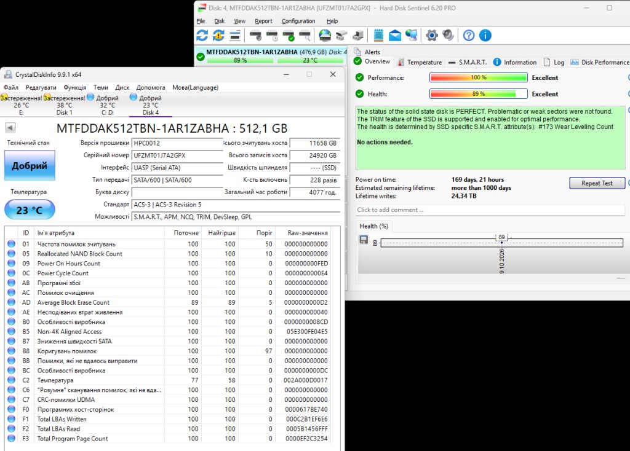Click the Performance 100 % progress bar
The image size is (630, 451).
[x=479, y=77]
